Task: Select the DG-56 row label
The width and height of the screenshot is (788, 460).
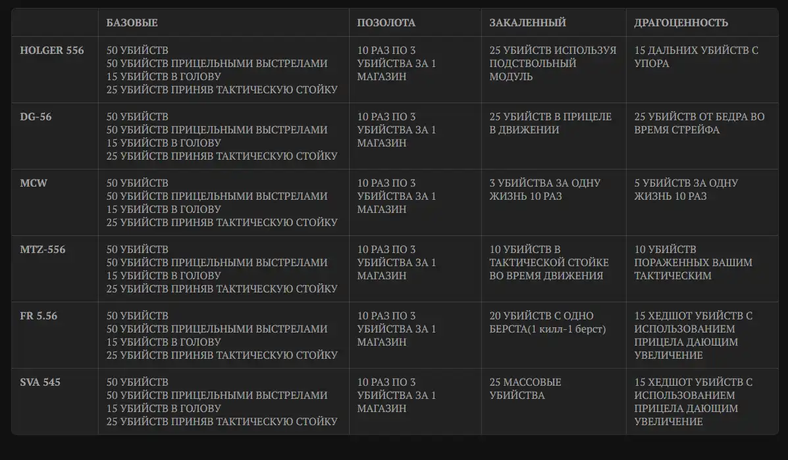Action: pos(36,116)
